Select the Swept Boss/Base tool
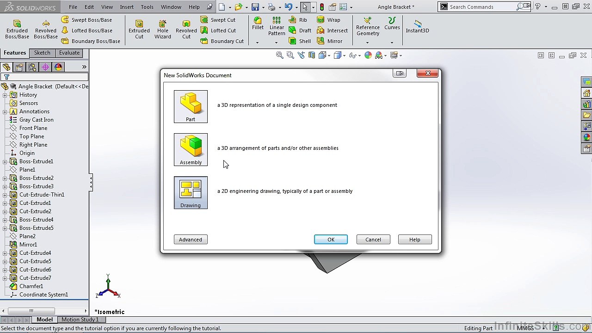Screen dimensions: 592x333 (86, 20)
